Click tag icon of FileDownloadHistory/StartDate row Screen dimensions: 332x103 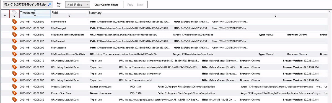point(15,54)
